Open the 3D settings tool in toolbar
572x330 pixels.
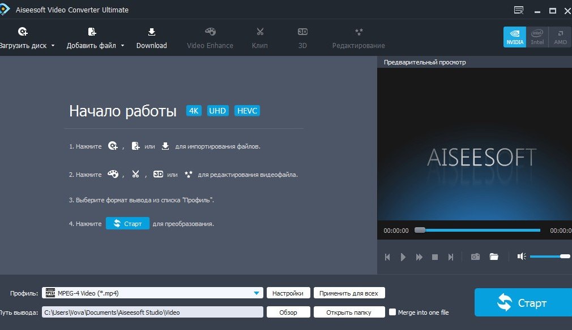302,38
